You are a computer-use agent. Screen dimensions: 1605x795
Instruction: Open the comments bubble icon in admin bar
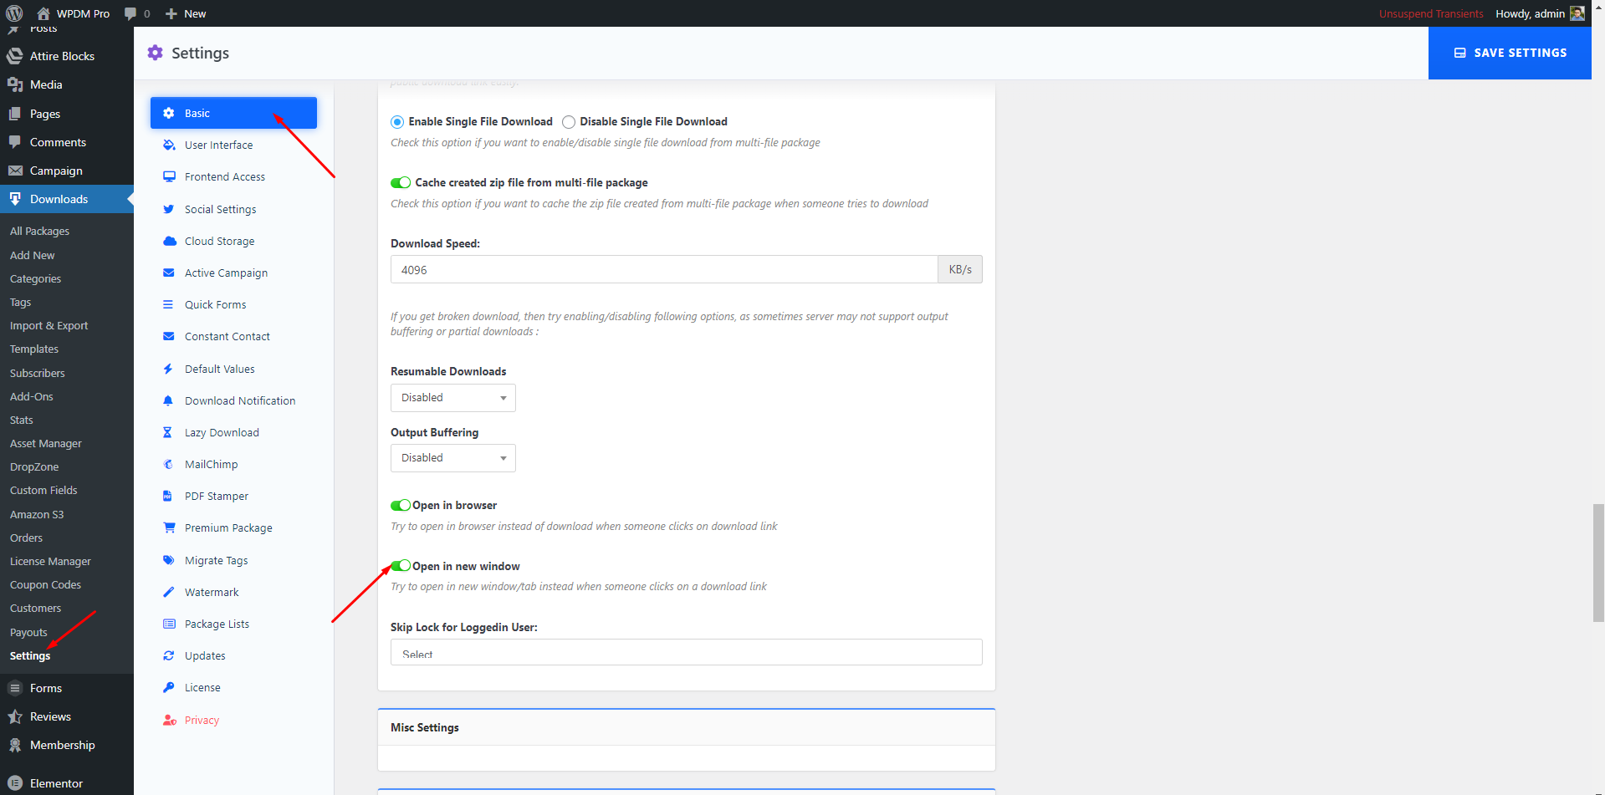(130, 13)
